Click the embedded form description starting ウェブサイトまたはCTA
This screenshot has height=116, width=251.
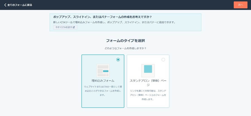click(x=103, y=91)
